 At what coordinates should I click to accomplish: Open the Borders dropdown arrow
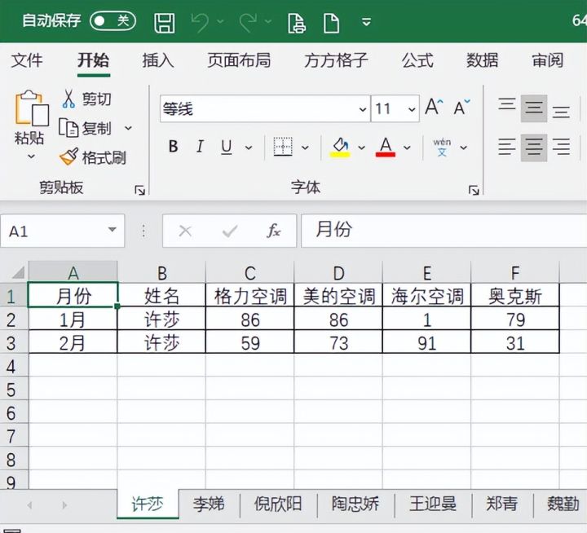click(306, 148)
